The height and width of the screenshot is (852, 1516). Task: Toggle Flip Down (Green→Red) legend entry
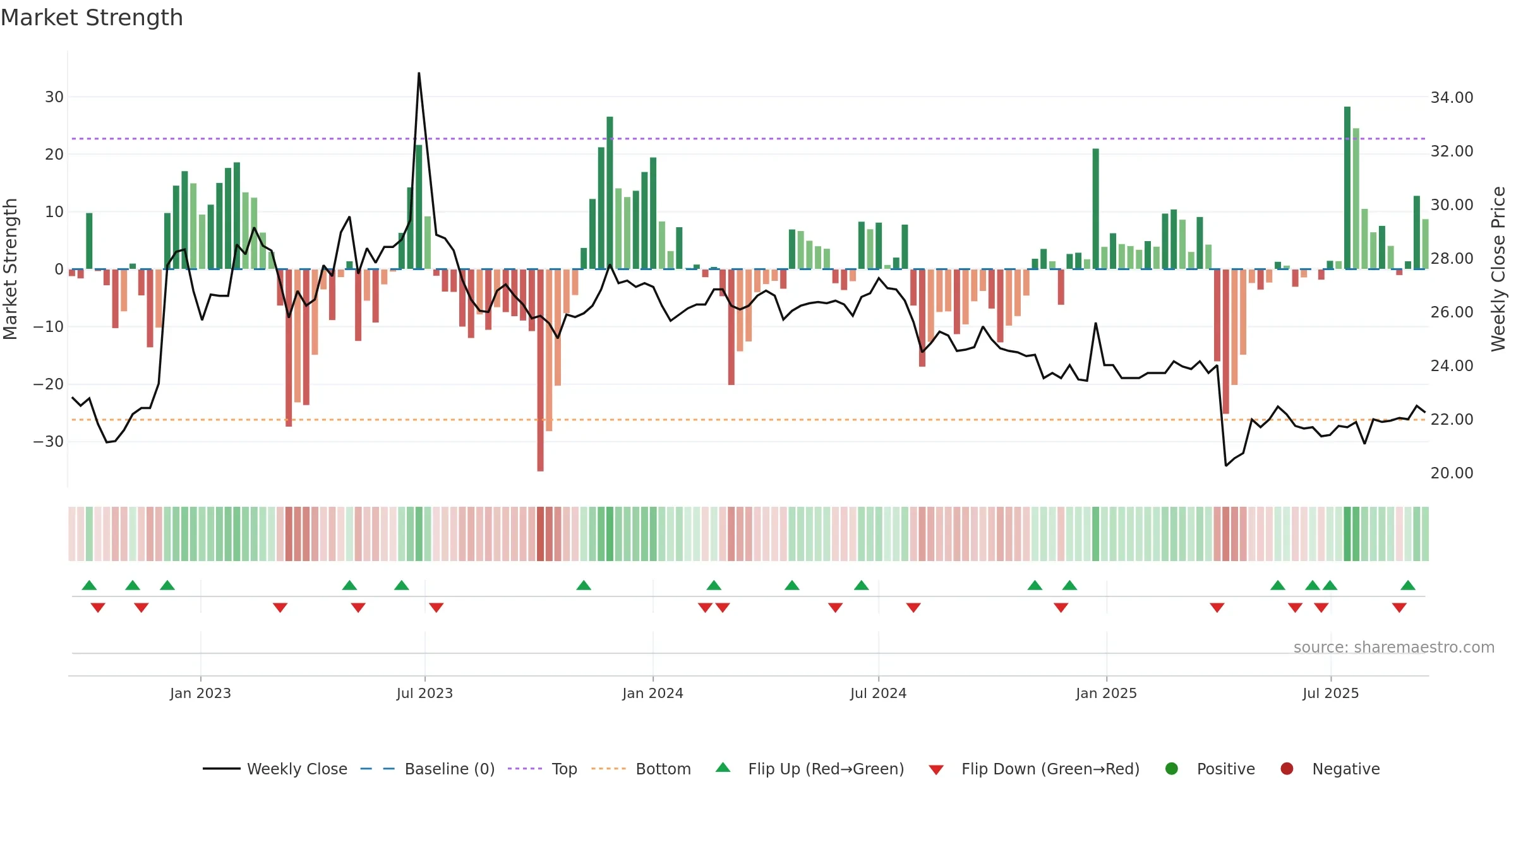(1034, 769)
